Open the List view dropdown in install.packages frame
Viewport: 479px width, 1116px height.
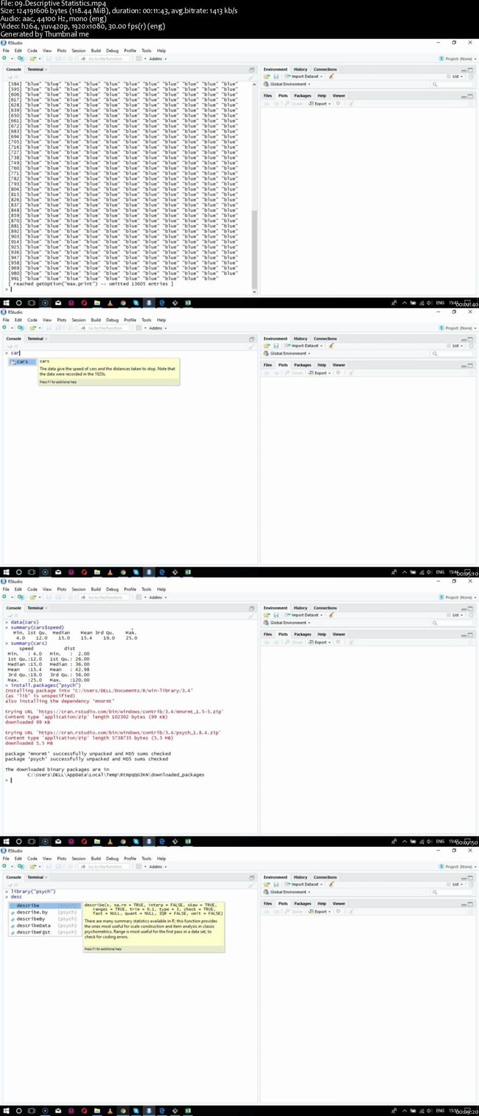(456, 615)
